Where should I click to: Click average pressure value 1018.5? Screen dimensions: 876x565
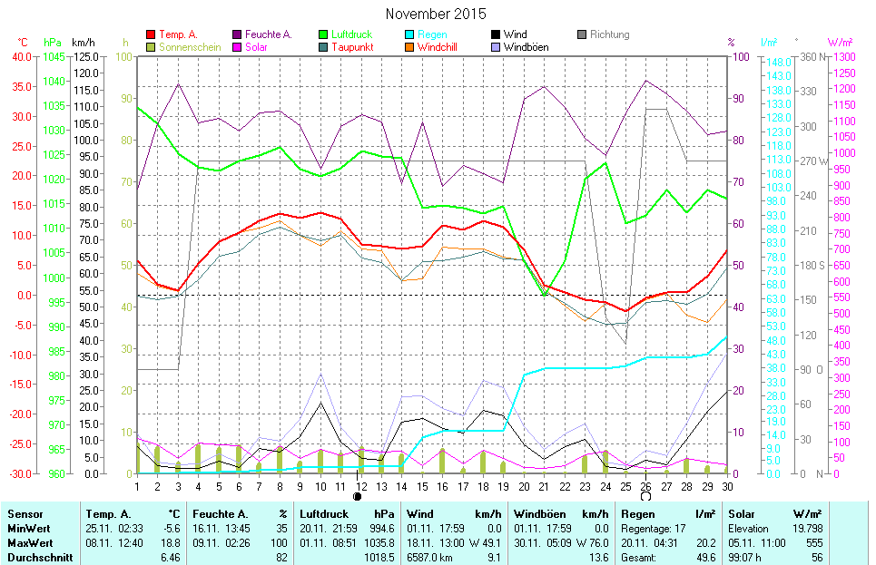pyautogui.click(x=379, y=558)
